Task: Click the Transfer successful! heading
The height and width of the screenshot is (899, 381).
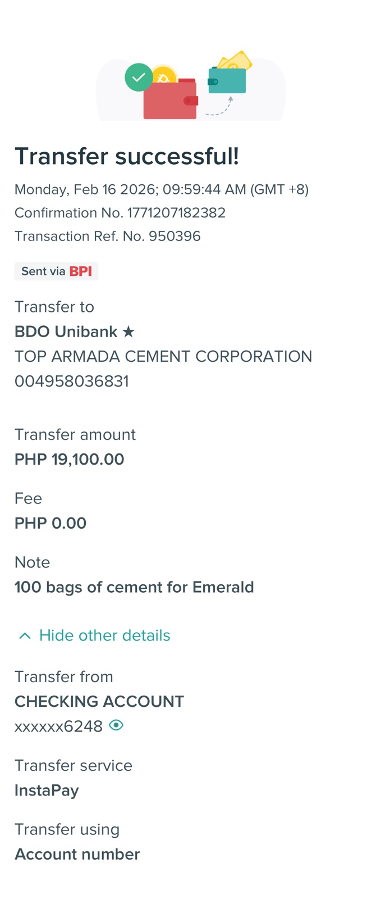Action: pyautogui.click(x=127, y=157)
